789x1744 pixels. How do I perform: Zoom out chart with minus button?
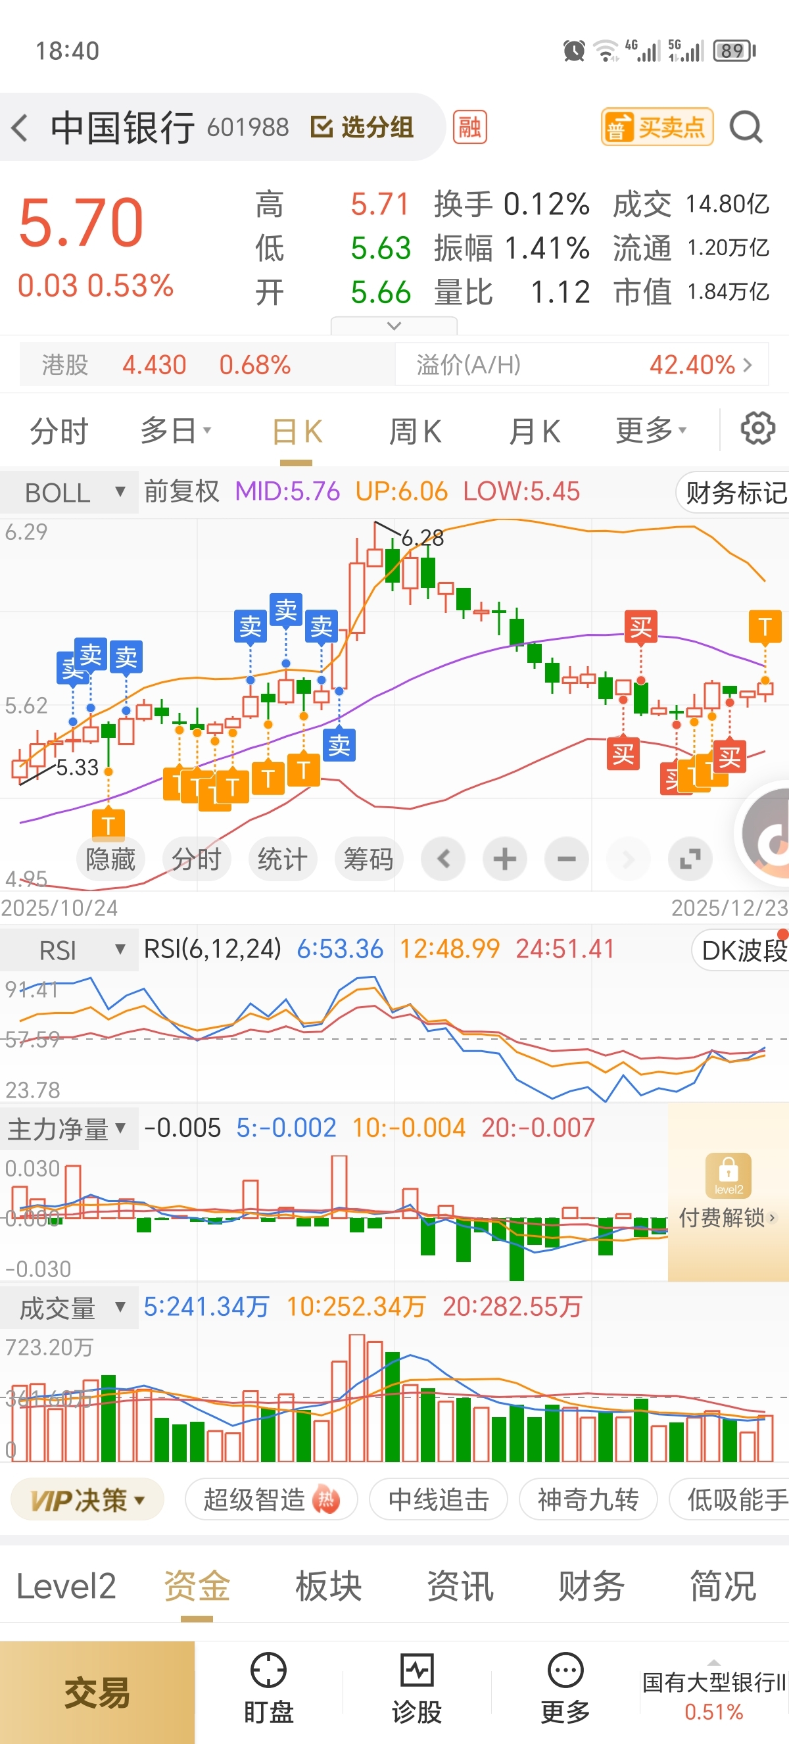point(566,859)
